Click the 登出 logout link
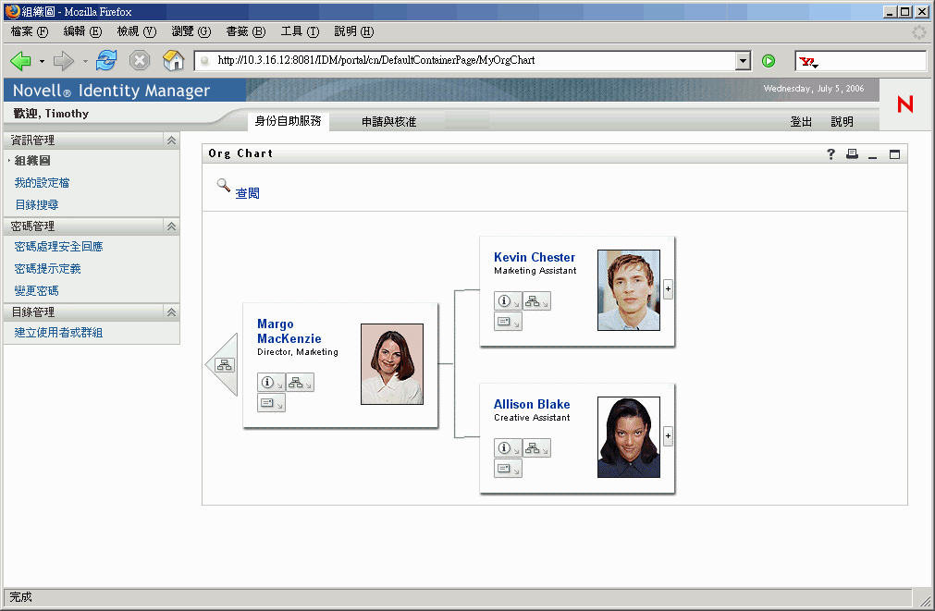Screen dimensions: 935x611 pyautogui.click(x=801, y=122)
